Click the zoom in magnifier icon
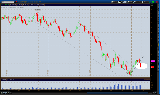The height and width of the screenshot is (95, 160). click(4, 93)
